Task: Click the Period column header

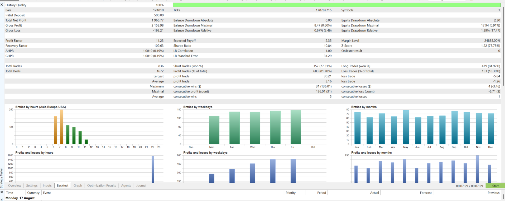Action: pyautogui.click(x=322, y=193)
